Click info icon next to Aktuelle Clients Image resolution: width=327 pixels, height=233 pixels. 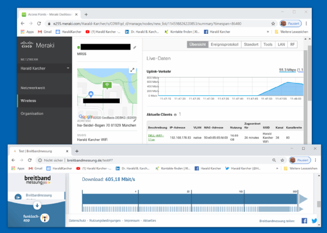tap(175, 114)
